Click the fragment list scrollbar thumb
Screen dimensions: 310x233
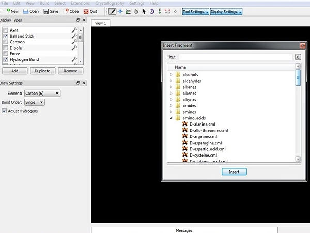(x=298, y=77)
